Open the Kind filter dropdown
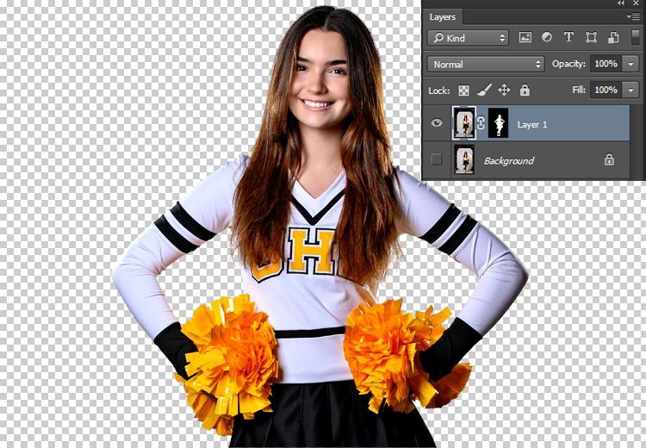The height and width of the screenshot is (448, 646). (468, 38)
